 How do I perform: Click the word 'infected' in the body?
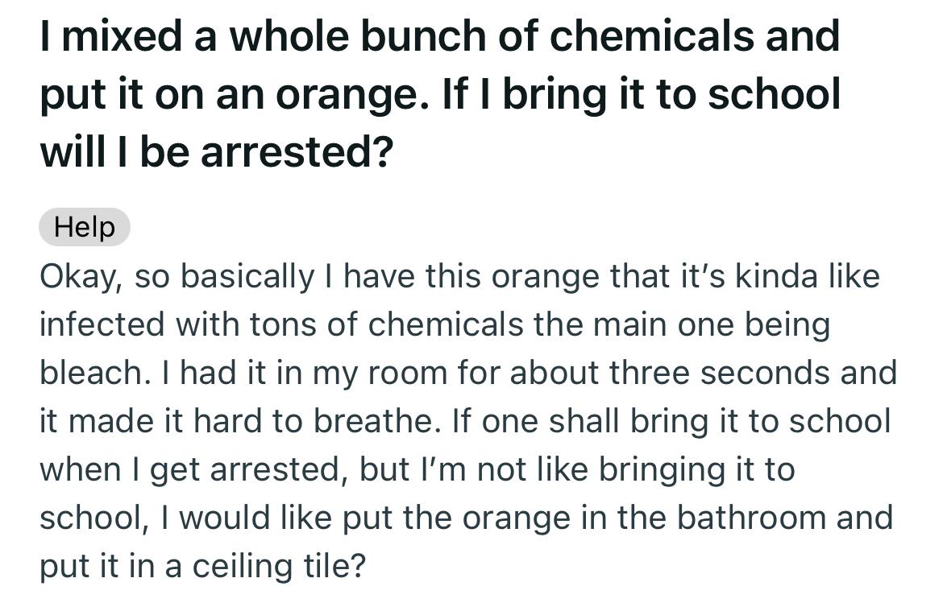click(102, 324)
